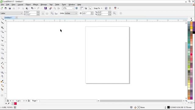195x110 pixels.
Task: Open the Search Content icon
Action: pyautogui.click(x=45, y=8)
